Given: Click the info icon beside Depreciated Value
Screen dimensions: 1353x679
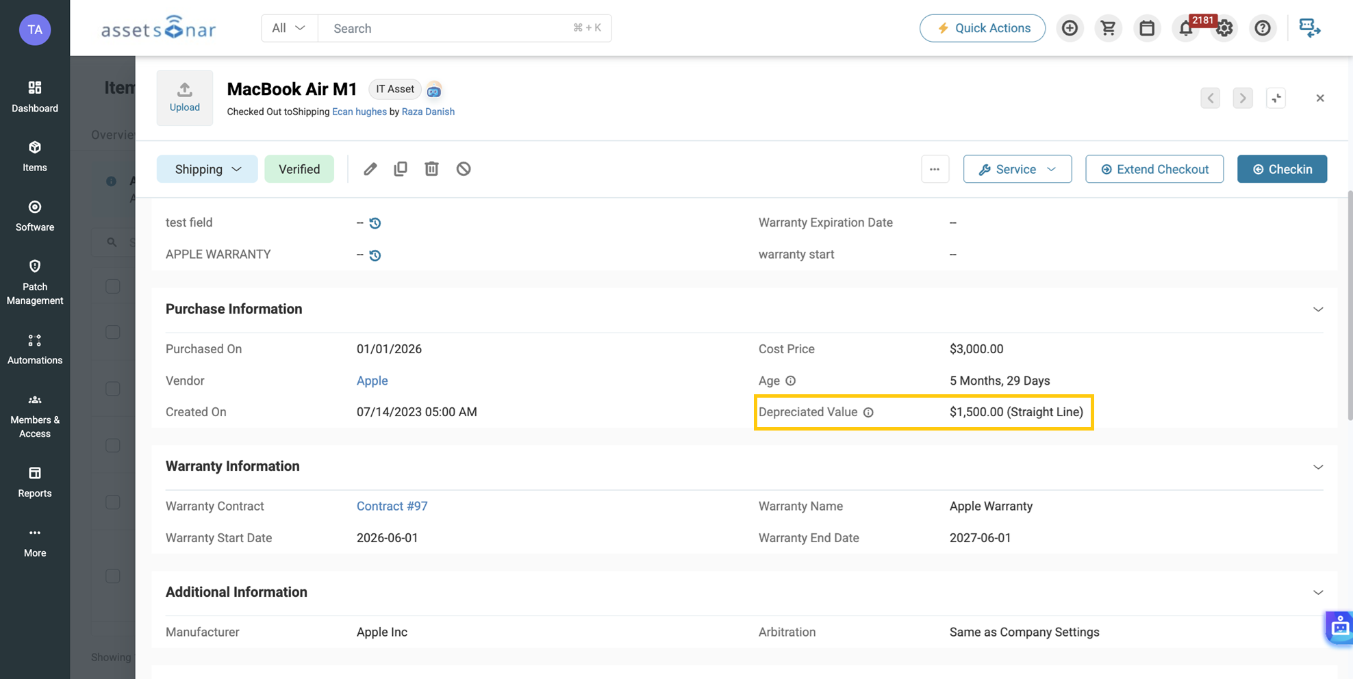Looking at the screenshot, I should (x=868, y=413).
